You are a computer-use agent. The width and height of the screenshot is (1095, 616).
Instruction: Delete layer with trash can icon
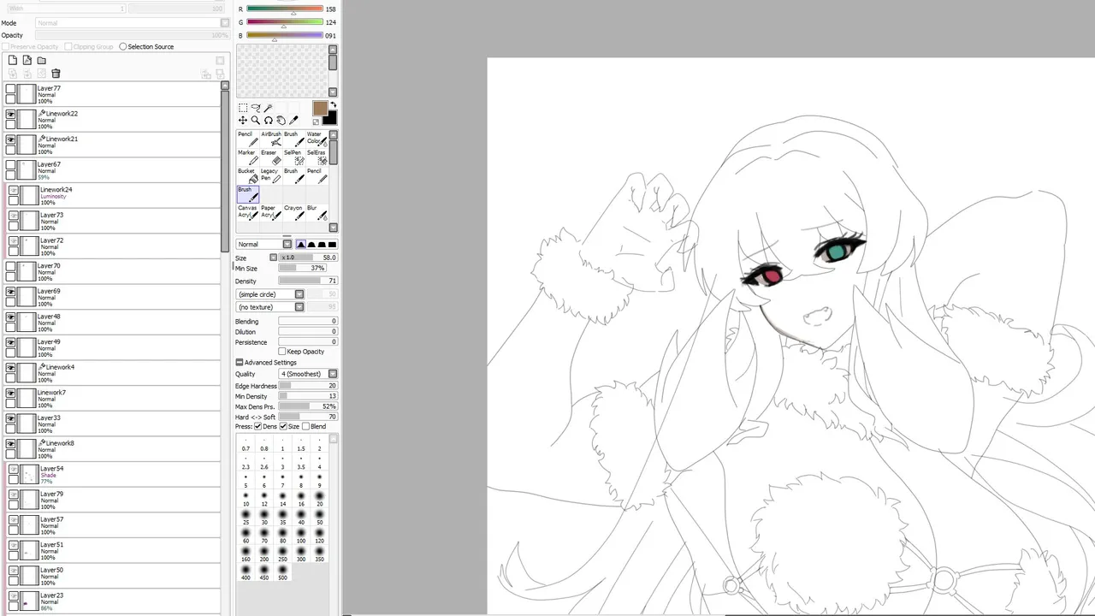click(x=56, y=74)
